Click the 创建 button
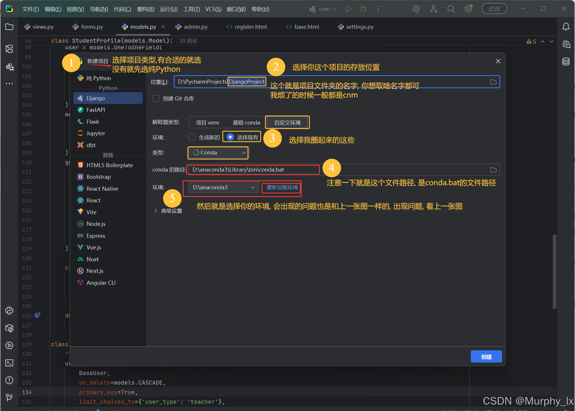The image size is (575, 411). [x=486, y=357]
